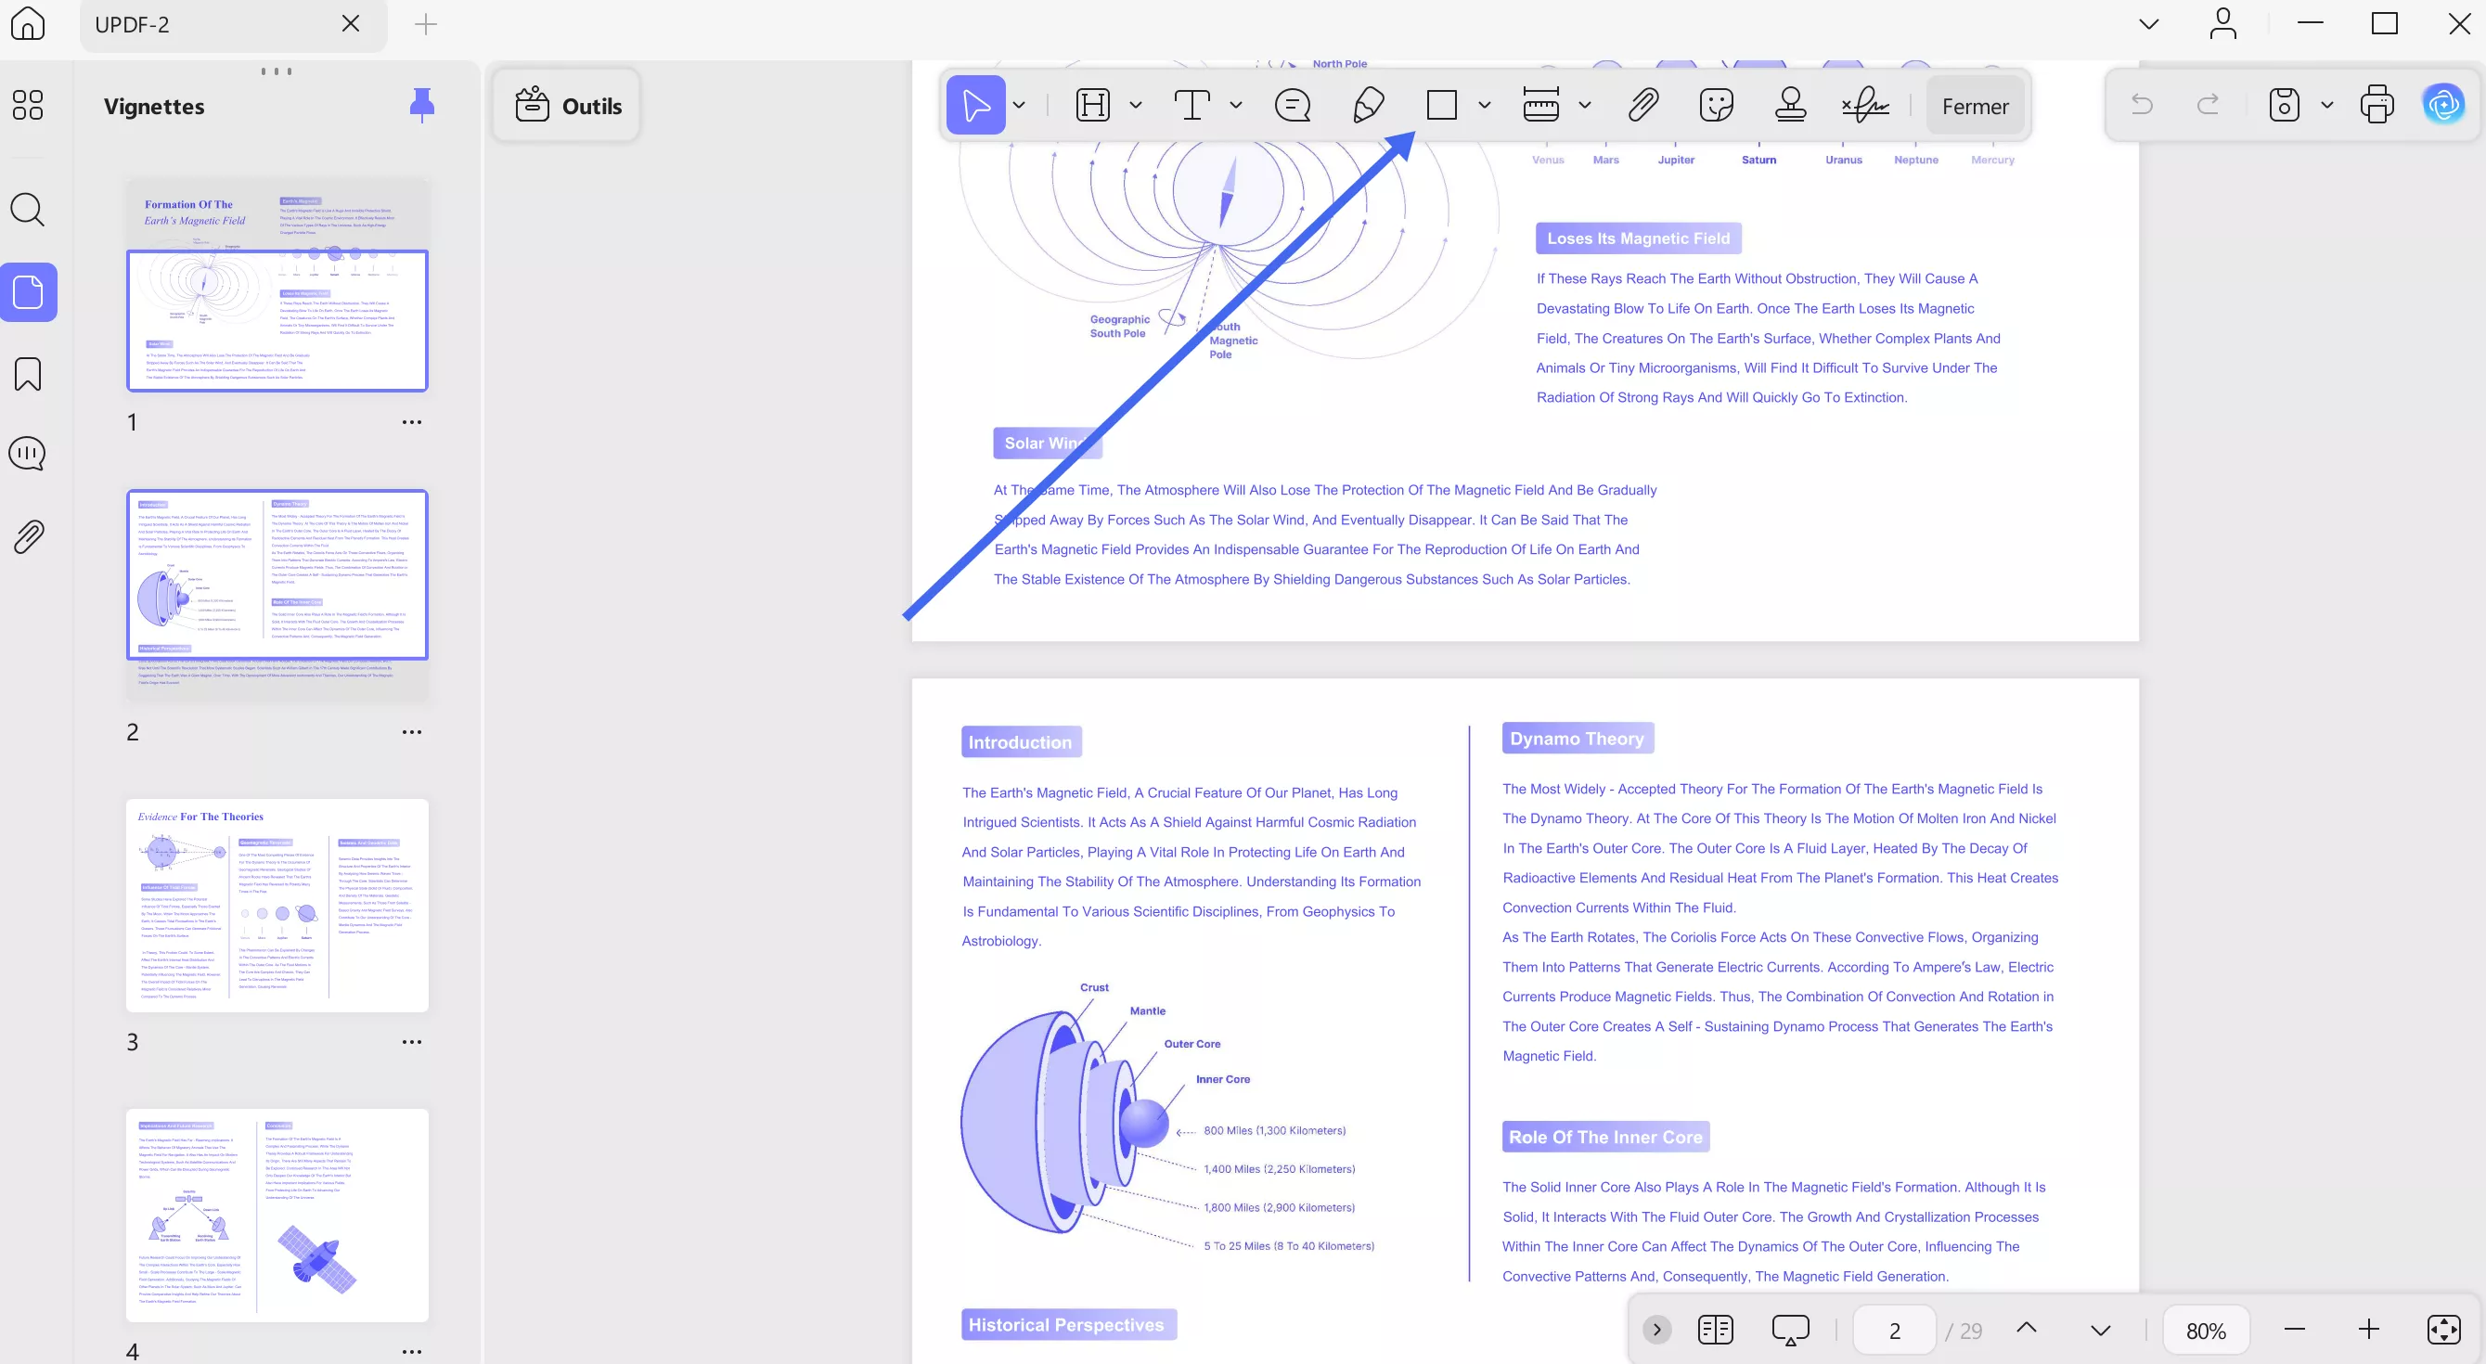Select page 2 thumbnail
The width and height of the screenshot is (2486, 1364).
[277, 596]
